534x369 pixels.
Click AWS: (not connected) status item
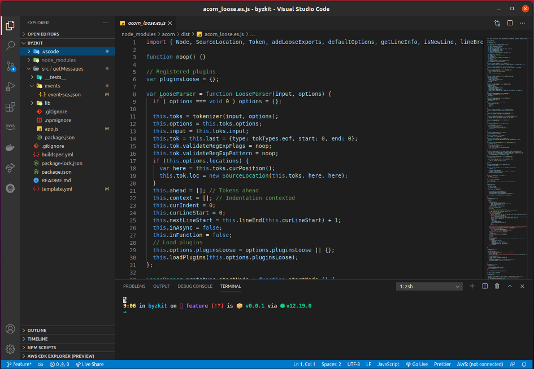coord(480,364)
